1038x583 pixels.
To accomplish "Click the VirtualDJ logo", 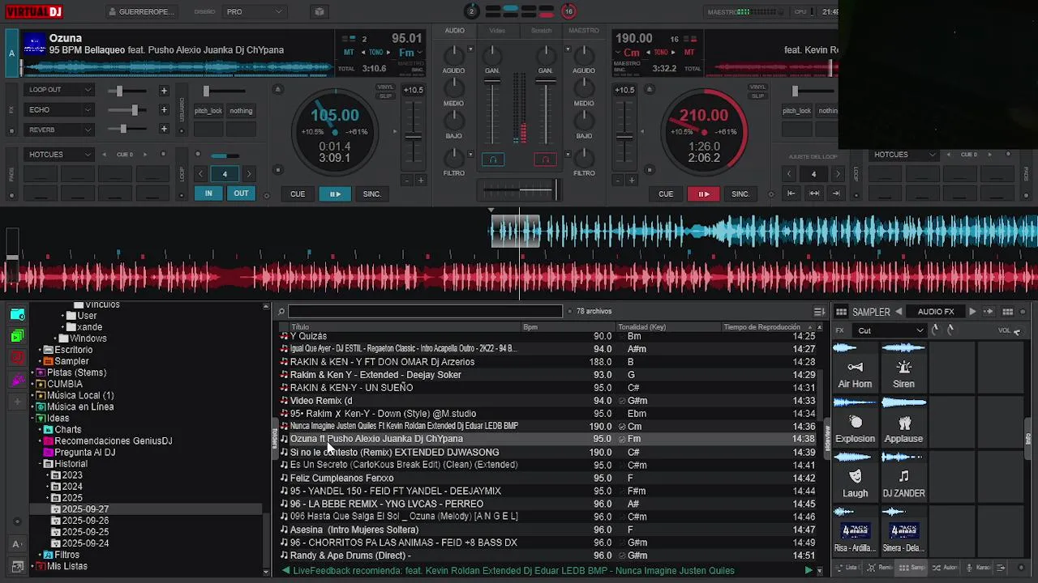I will pos(33,11).
